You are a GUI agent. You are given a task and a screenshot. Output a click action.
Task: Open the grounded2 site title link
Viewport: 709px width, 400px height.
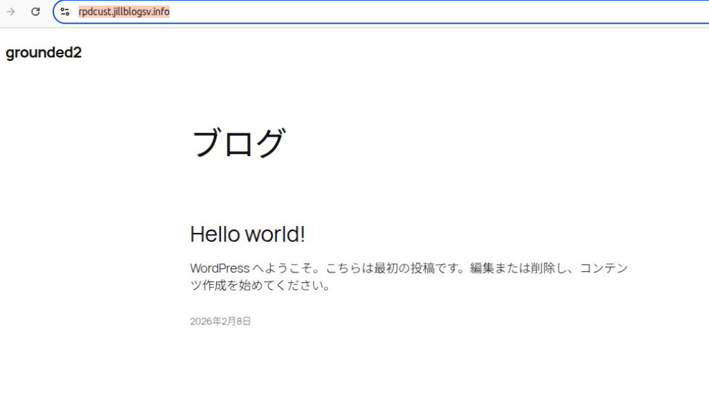tap(44, 53)
